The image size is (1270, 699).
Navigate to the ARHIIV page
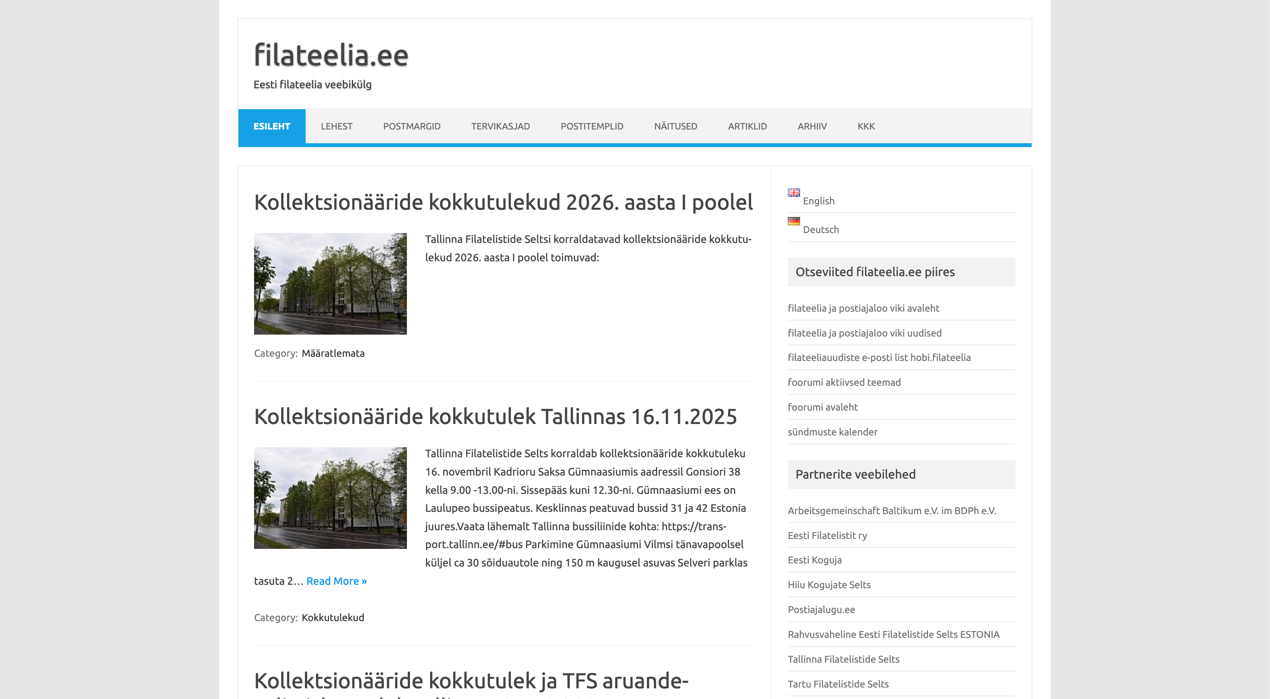(x=812, y=126)
